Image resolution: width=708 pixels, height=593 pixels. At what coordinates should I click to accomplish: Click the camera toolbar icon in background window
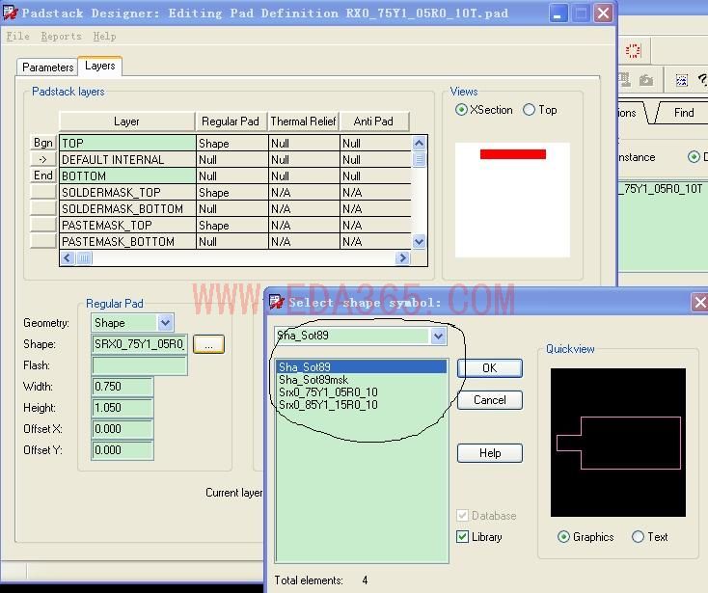tap(646, 80)
